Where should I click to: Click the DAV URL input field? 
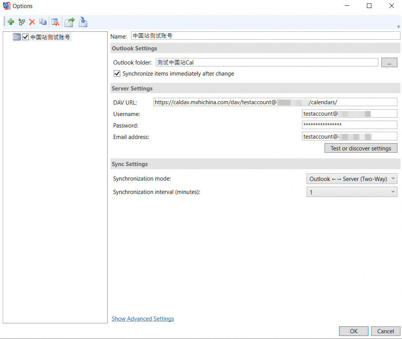pos(275,102)
